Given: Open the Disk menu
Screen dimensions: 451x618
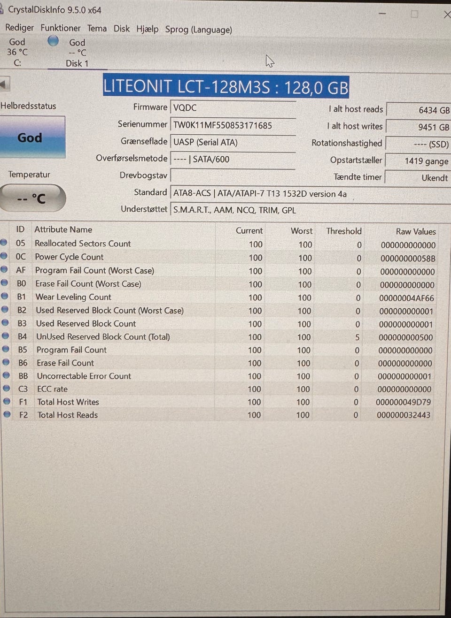Looking at the screenshot, I should [x=122, y=29].
